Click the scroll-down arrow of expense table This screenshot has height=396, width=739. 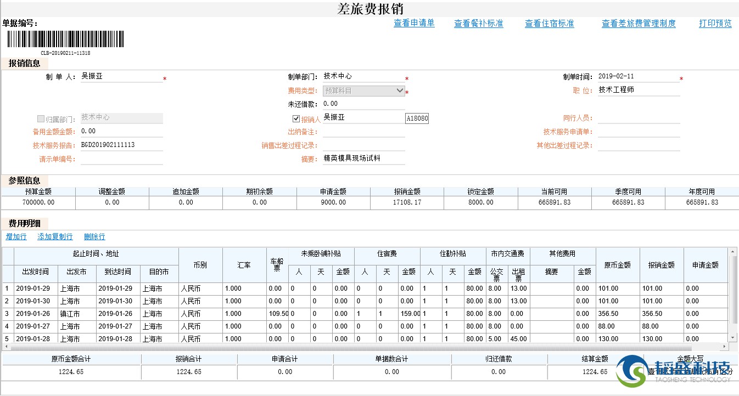[x=732, y=337]
